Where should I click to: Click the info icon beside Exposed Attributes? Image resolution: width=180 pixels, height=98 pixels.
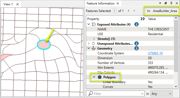[x=136, y=24]
